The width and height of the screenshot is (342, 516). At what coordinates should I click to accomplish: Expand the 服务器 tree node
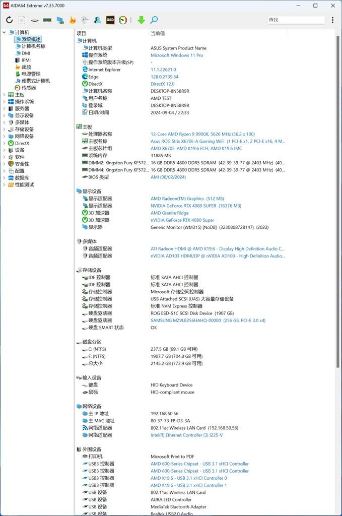click(4, 109)
